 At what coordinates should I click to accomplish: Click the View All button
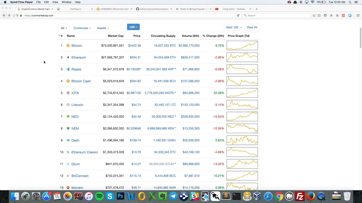(252, 27)
